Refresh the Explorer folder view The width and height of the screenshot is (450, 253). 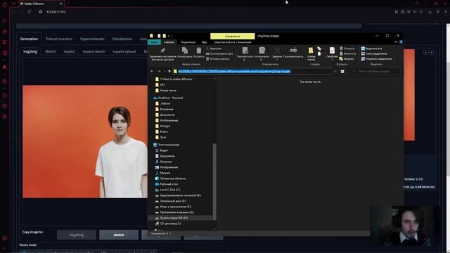pyautogui.click(x=342, y=71)
